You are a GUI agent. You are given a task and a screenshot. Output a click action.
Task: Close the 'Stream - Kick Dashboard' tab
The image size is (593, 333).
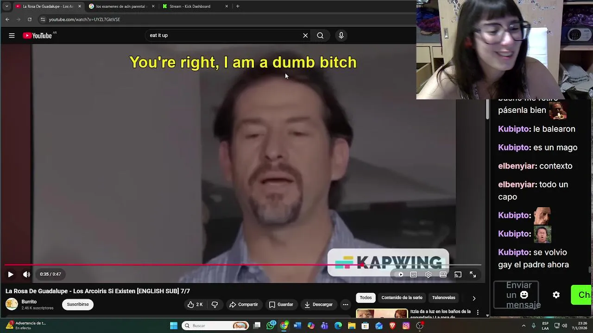pyautogui.click(x=227, y=6)
